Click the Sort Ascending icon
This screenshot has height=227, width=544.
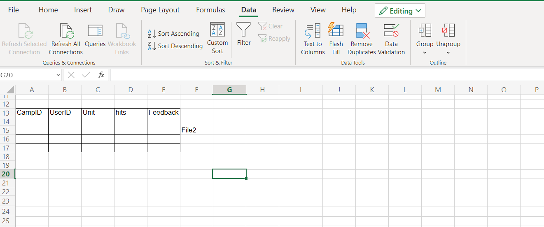[152, 34]
